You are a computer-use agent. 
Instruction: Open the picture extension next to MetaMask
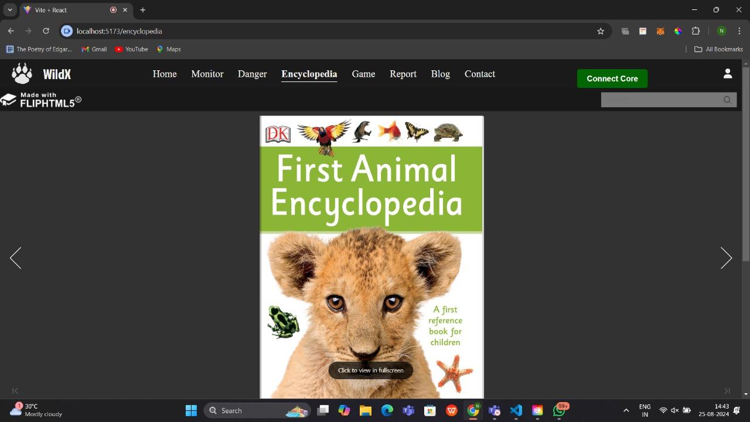click(x=643, y=31)
